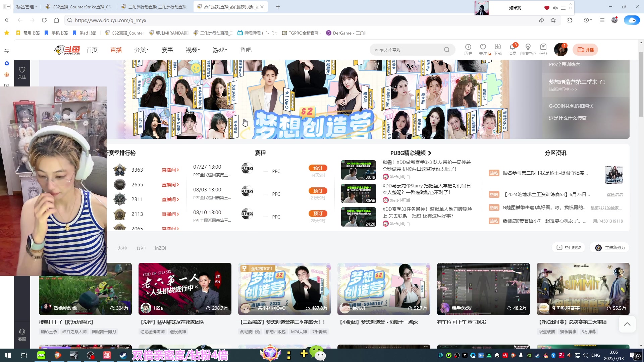Open 梦想创造营第二季来了 banner link
This screenshot has height=362, width=644.
tap(577, 82)
